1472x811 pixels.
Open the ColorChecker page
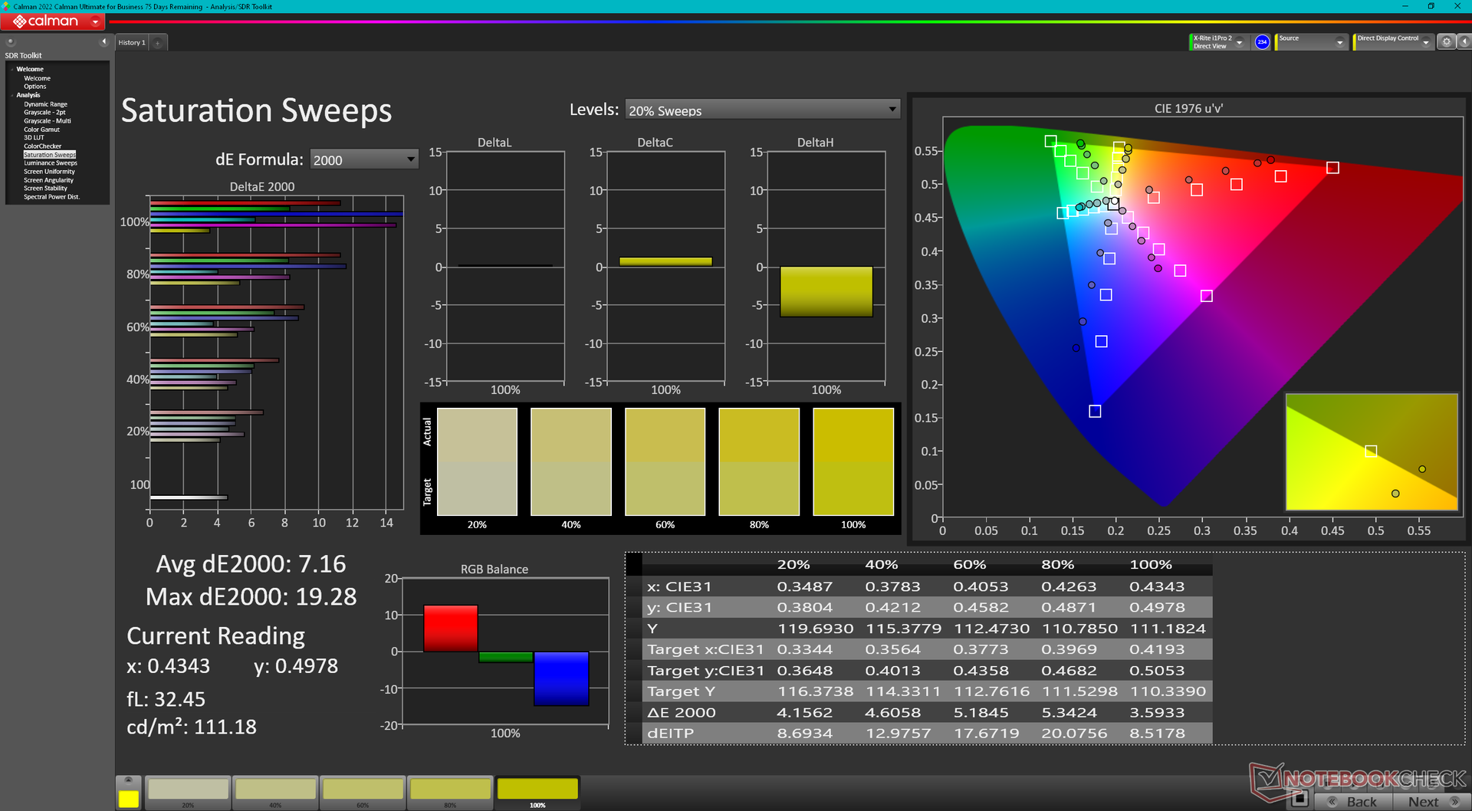[x=42, y=146]
